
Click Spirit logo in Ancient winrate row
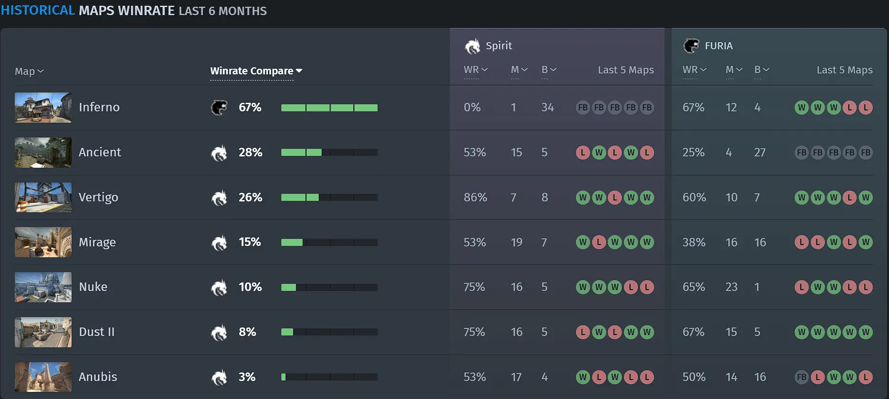pyautogui.click(x=219, y=153)
